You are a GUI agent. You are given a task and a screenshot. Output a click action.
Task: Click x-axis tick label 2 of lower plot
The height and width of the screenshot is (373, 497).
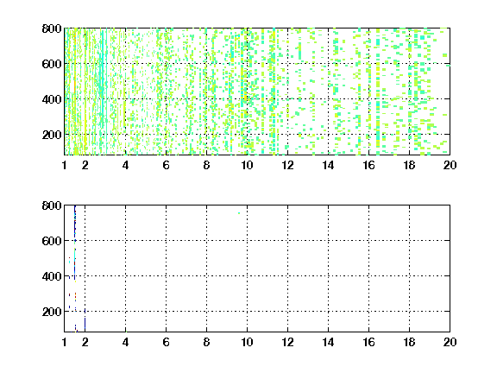pyautogui.click(x=85, y=342)
